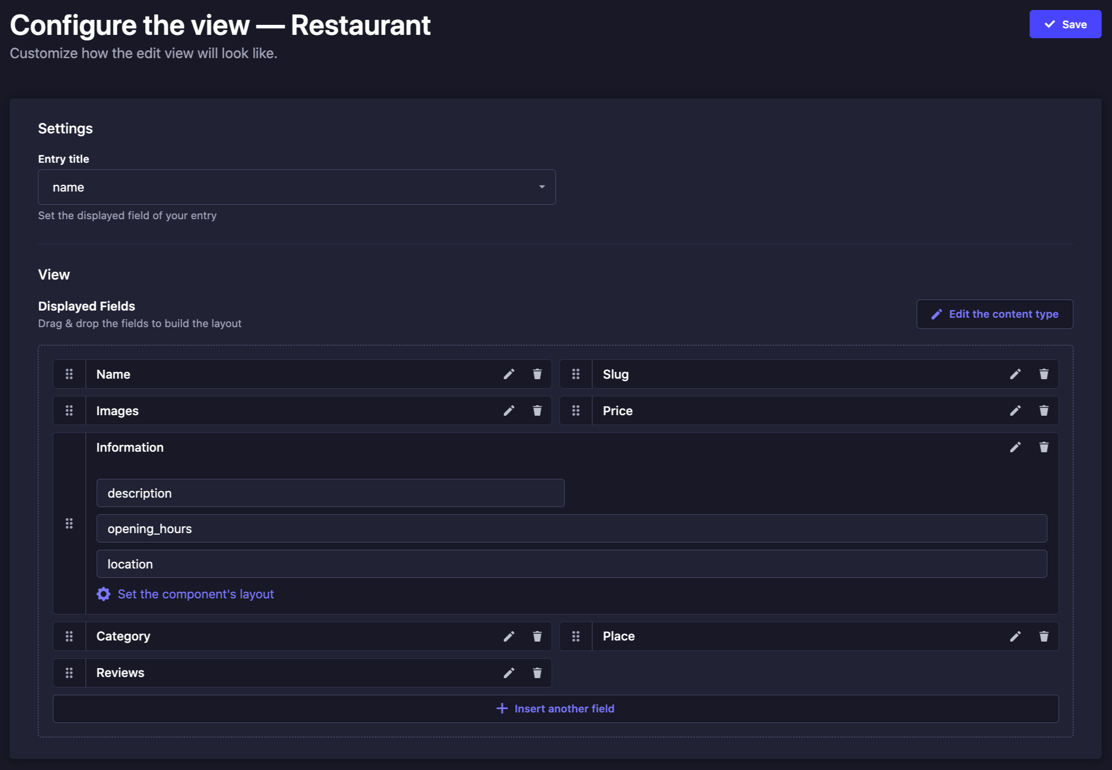Click Insert another field button
The height and width of the screenshot is (770, 1112).
coord(556,709)
